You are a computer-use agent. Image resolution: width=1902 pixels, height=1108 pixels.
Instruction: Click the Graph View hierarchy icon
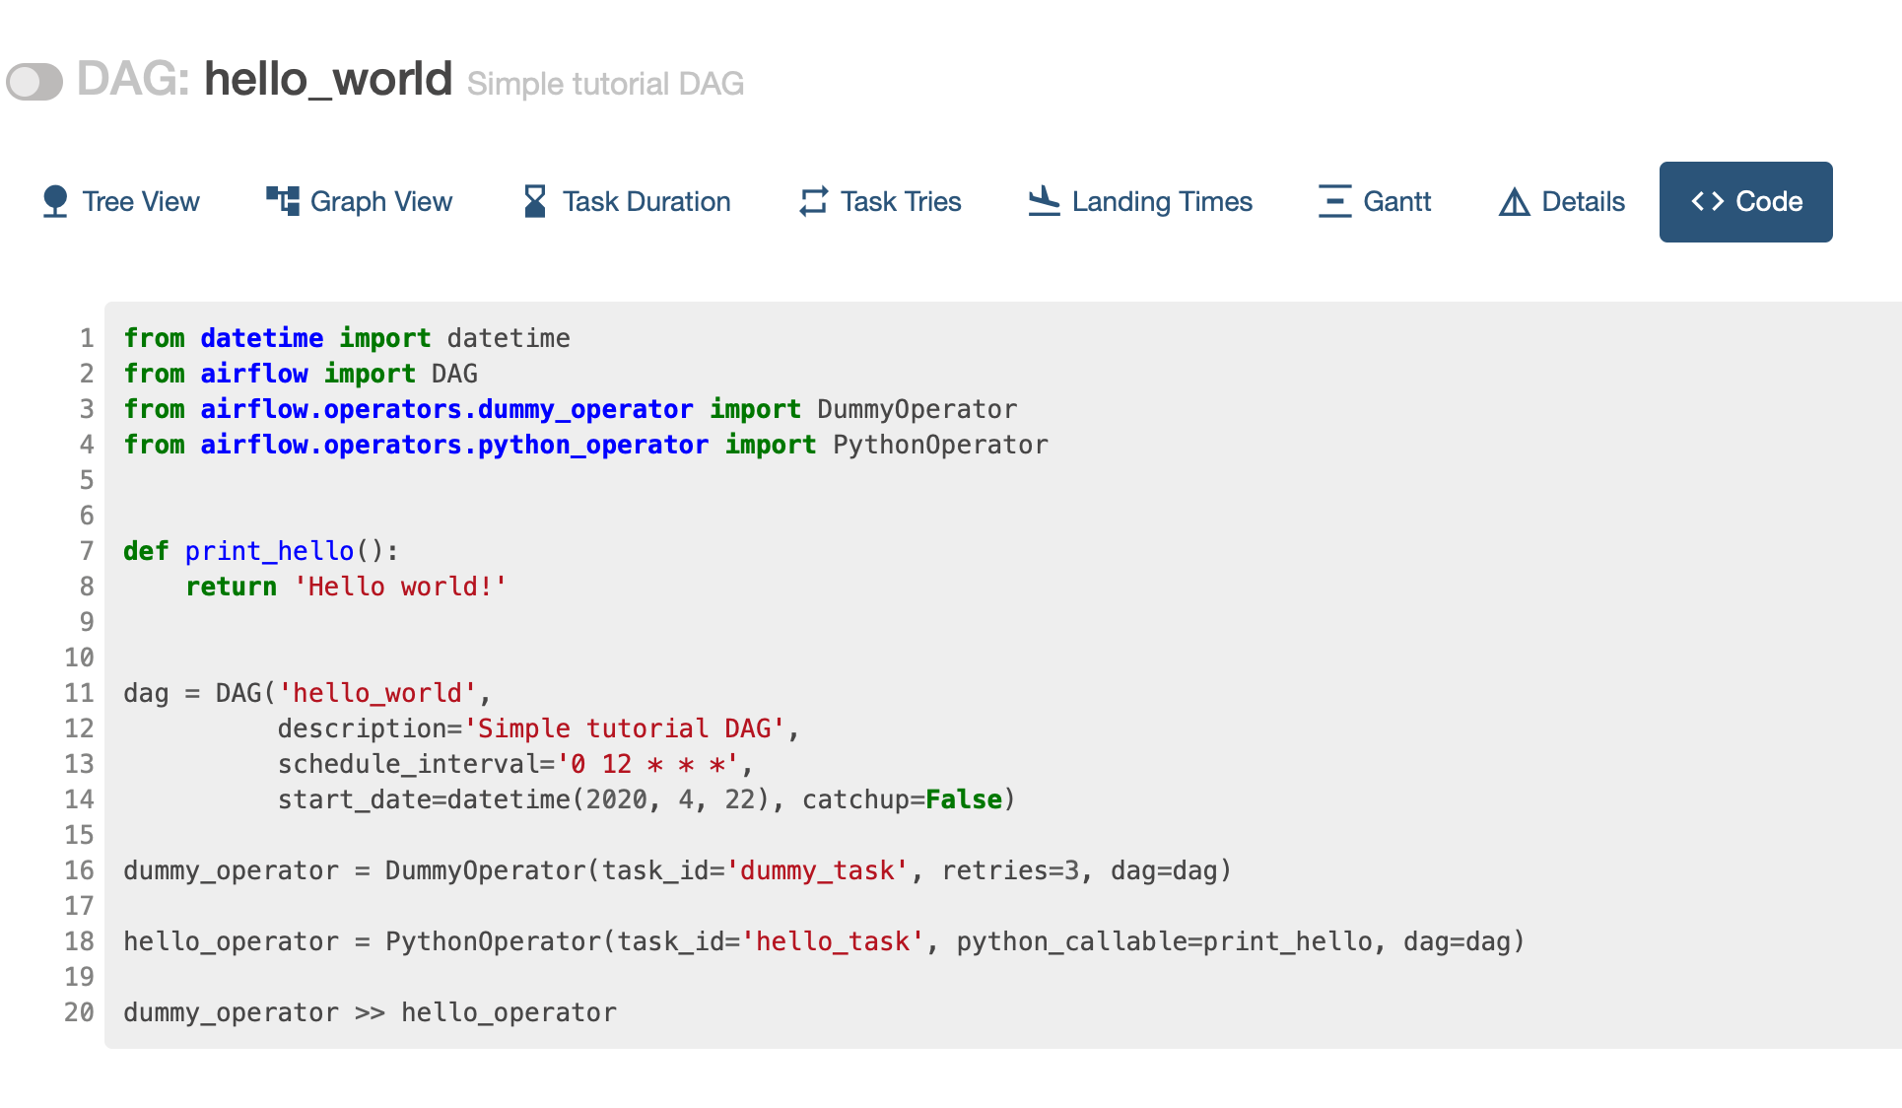[283, 201]
